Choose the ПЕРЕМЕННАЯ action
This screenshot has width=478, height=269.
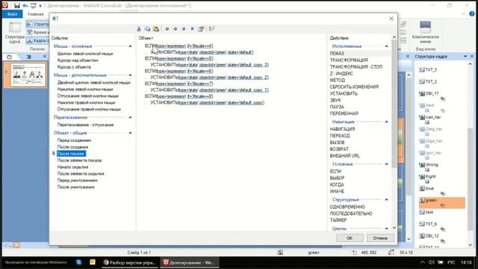click(x=344, y=114)
